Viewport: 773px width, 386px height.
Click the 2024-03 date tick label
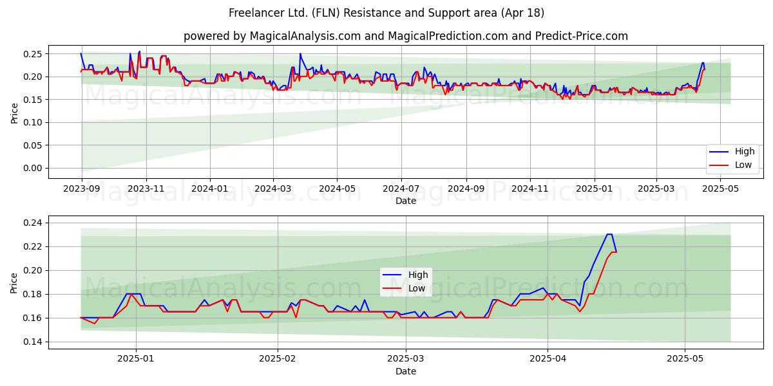[273, 189]
